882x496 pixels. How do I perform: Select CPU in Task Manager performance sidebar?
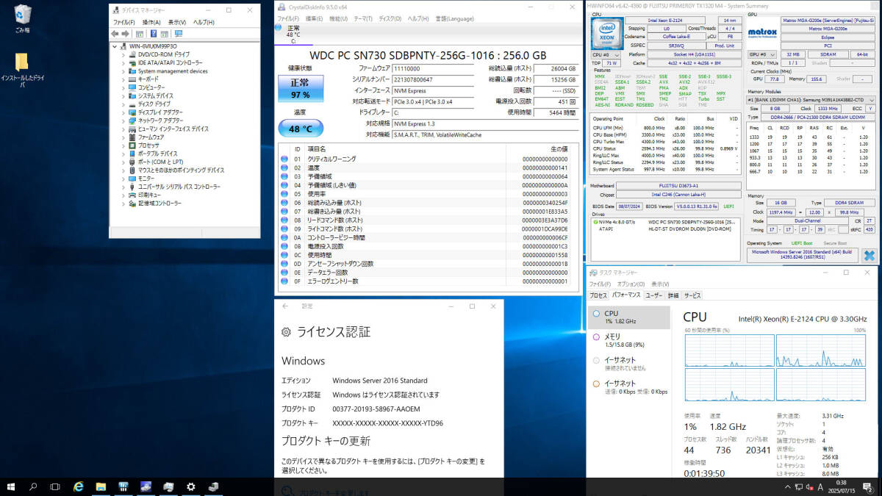[629, 317]
